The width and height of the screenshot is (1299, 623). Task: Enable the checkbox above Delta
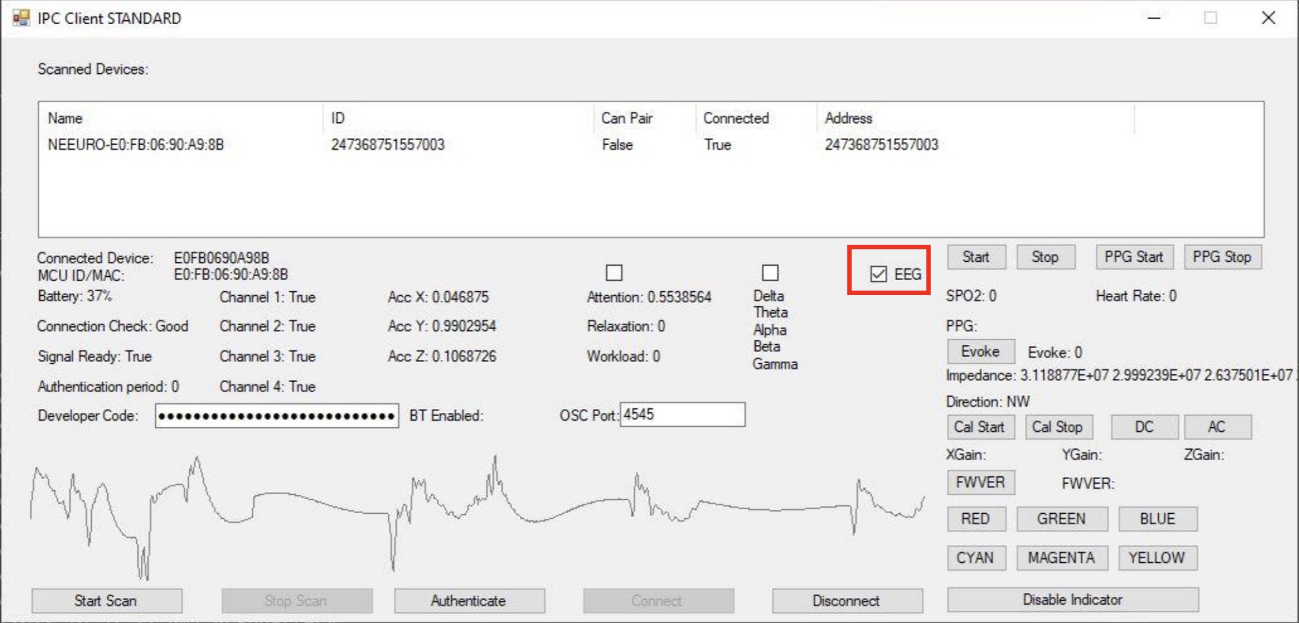[x=770, y=272]
